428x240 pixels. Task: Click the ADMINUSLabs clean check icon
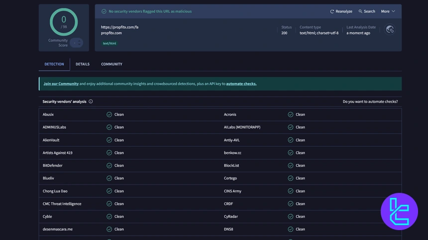pos(109,127)
